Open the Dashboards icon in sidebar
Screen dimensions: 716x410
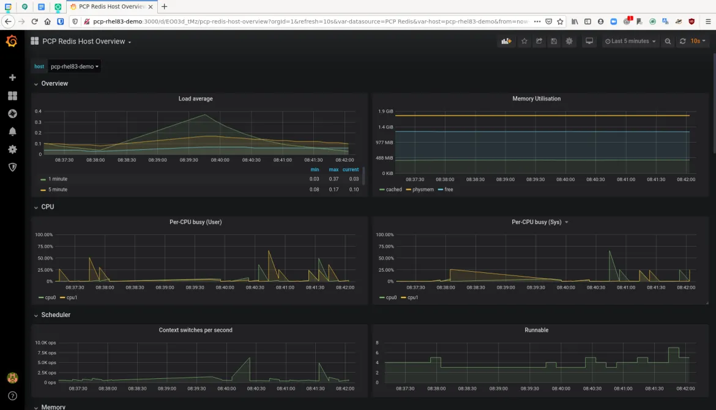12,95
